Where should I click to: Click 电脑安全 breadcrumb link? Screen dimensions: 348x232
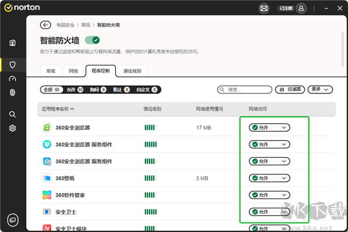(65, 25)
